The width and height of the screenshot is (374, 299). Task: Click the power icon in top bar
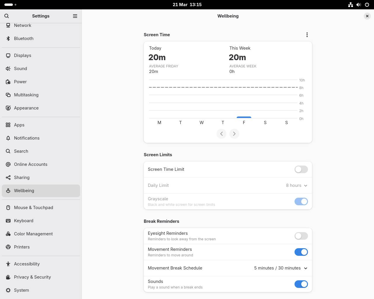pos(367,5)
